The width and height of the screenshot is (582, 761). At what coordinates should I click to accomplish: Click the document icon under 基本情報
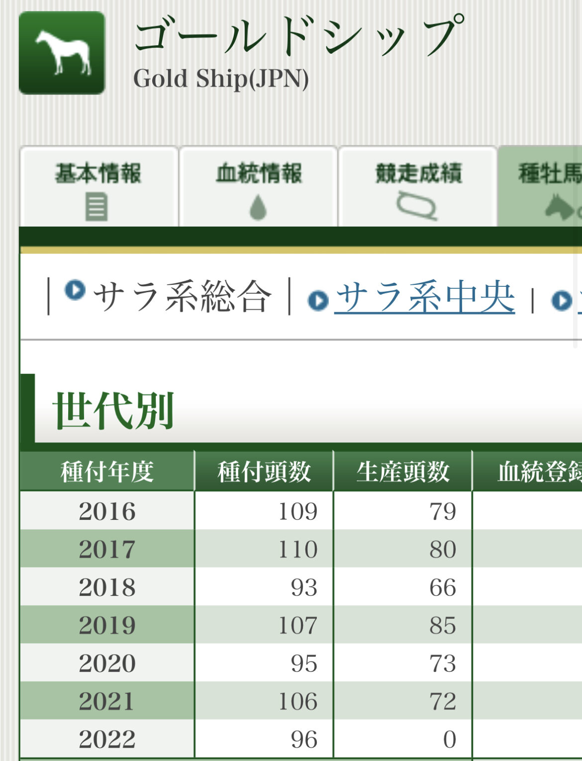97,207
